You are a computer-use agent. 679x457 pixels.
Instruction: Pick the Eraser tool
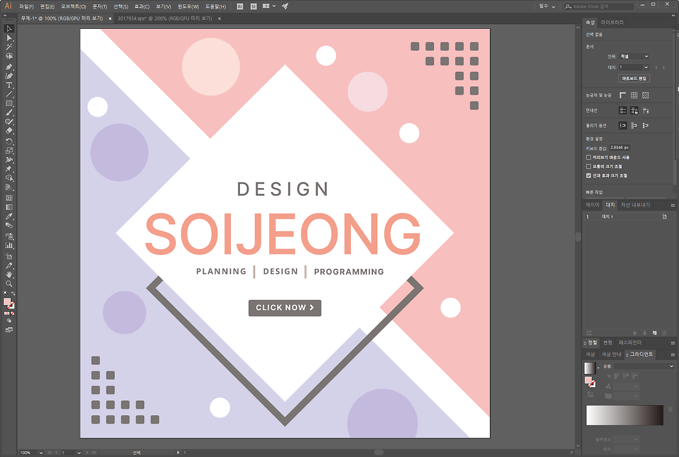[9, 130]
